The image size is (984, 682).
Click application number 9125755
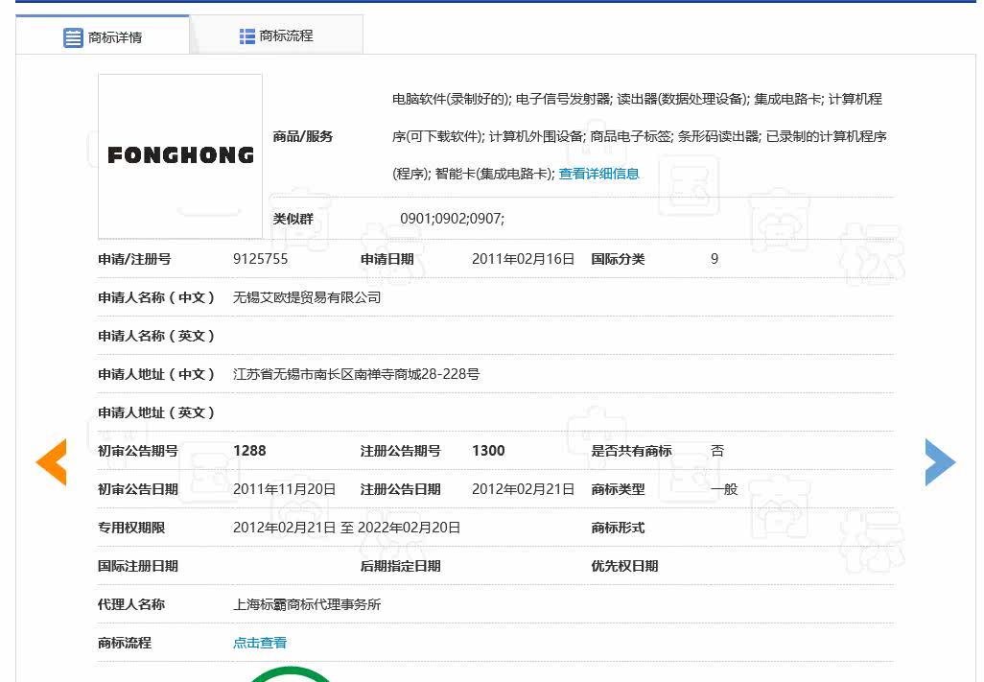pos(260,259)
